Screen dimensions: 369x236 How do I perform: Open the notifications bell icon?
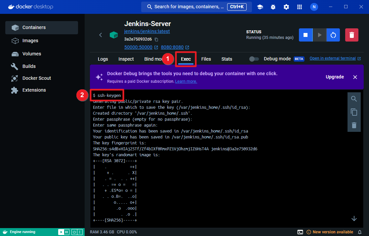360,232
